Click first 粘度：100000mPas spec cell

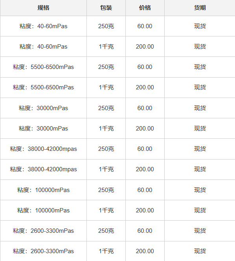click(43, 190)
